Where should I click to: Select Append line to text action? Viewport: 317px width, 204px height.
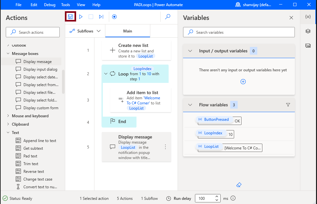pos(36,140)
